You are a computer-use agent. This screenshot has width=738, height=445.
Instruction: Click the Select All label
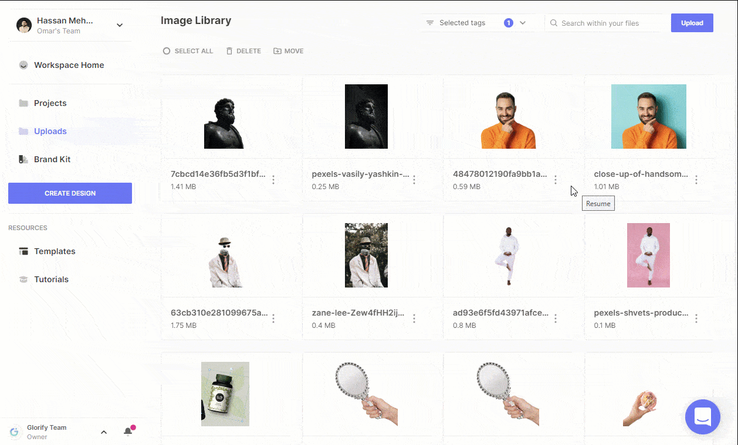click(194, 51)
